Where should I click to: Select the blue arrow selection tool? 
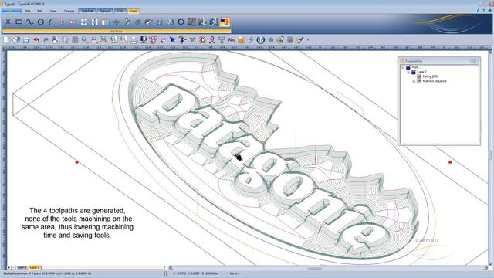(x=173, y=39)
